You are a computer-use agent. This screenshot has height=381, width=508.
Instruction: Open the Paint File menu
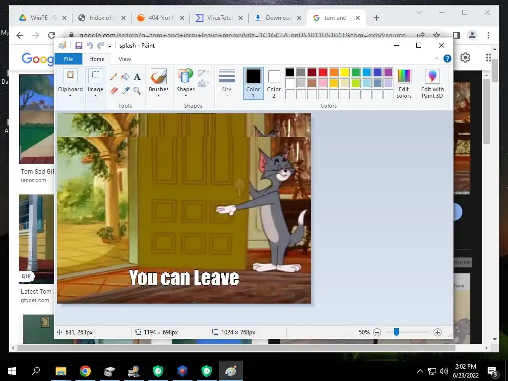click(x=68, y=59)
